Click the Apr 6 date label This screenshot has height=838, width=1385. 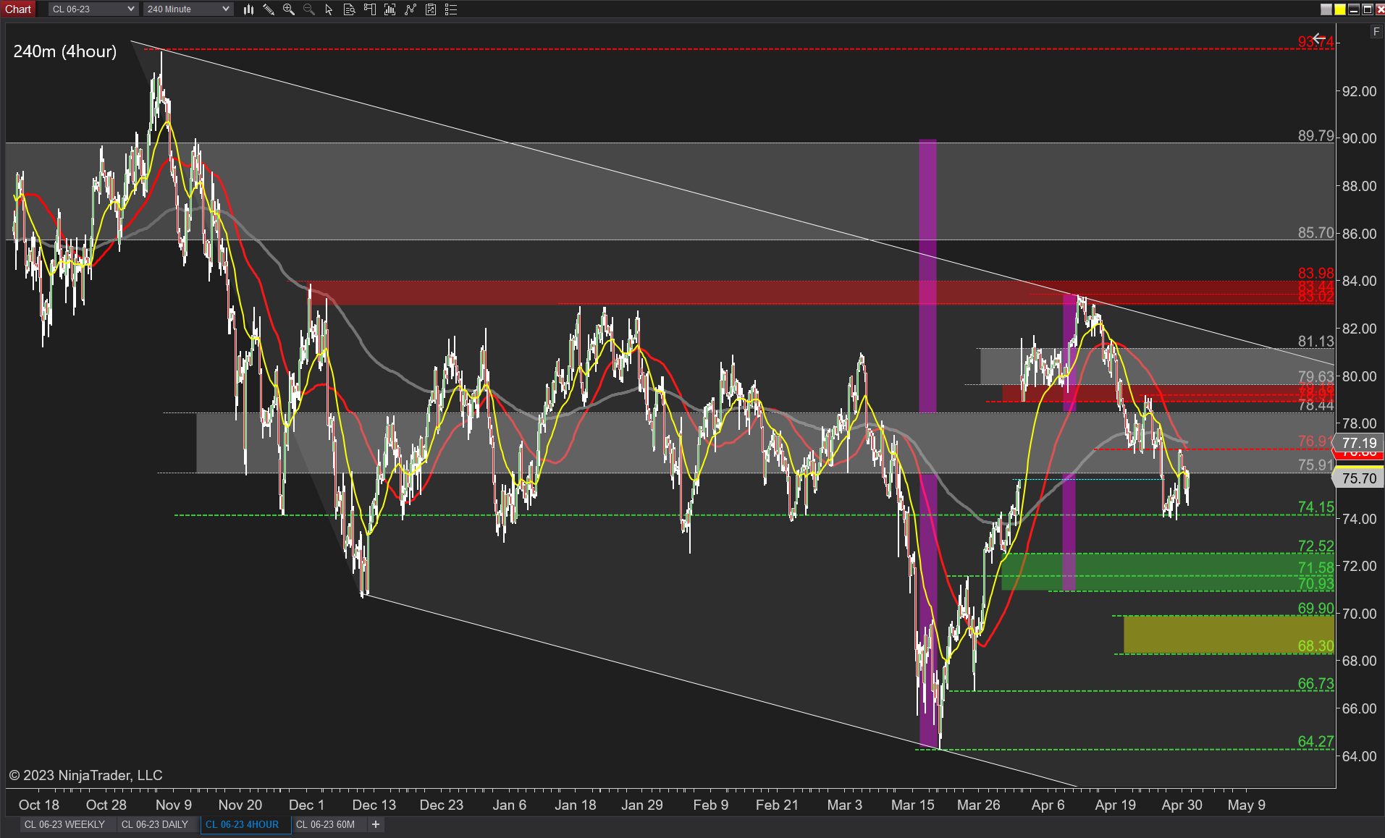click(1048, 805)
